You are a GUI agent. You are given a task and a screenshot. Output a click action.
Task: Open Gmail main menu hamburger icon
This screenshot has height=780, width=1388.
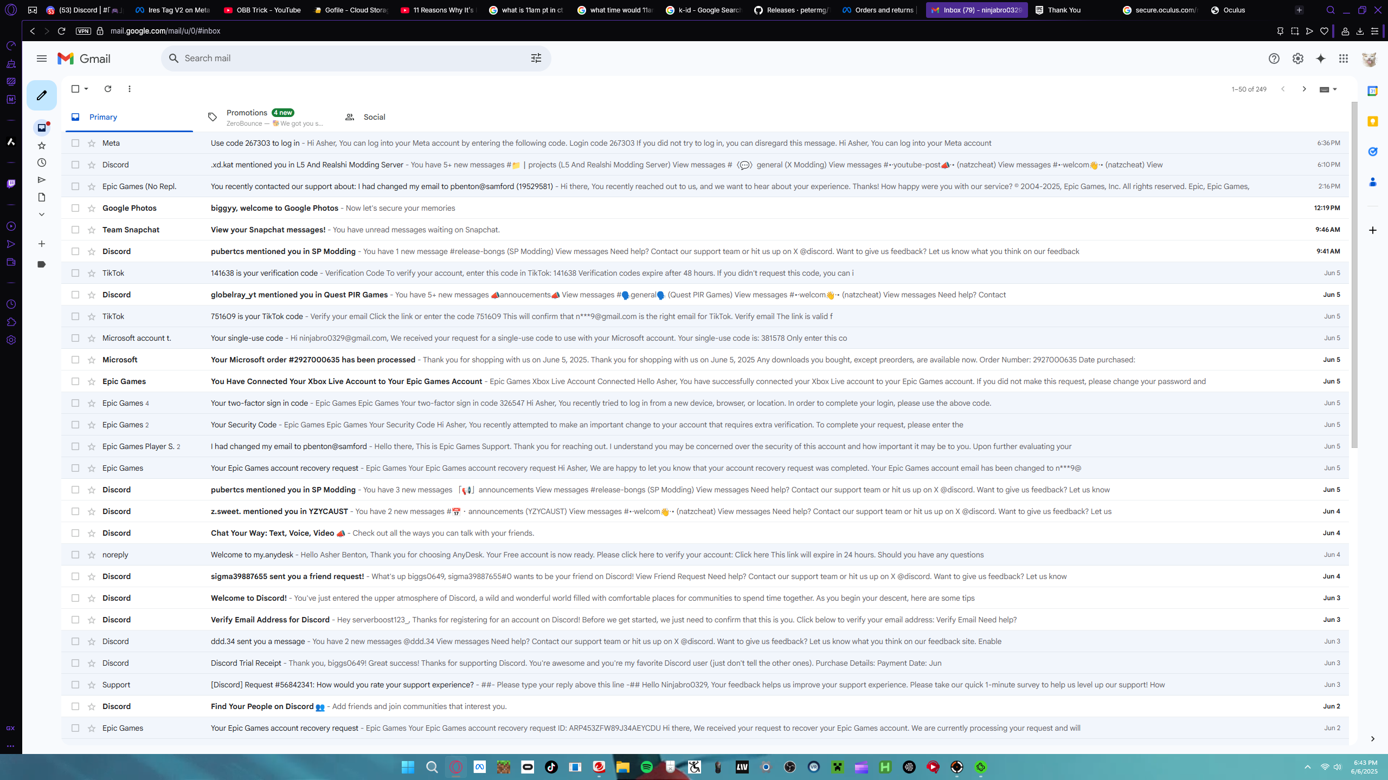[x=42, y=58]
